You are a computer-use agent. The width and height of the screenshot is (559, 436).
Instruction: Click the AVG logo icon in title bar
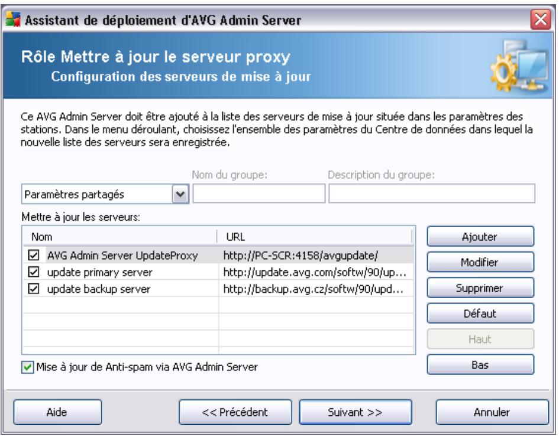[x=13, y=20]
